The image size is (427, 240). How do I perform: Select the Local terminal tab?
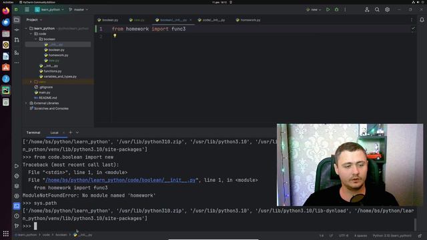click(55, 133)
